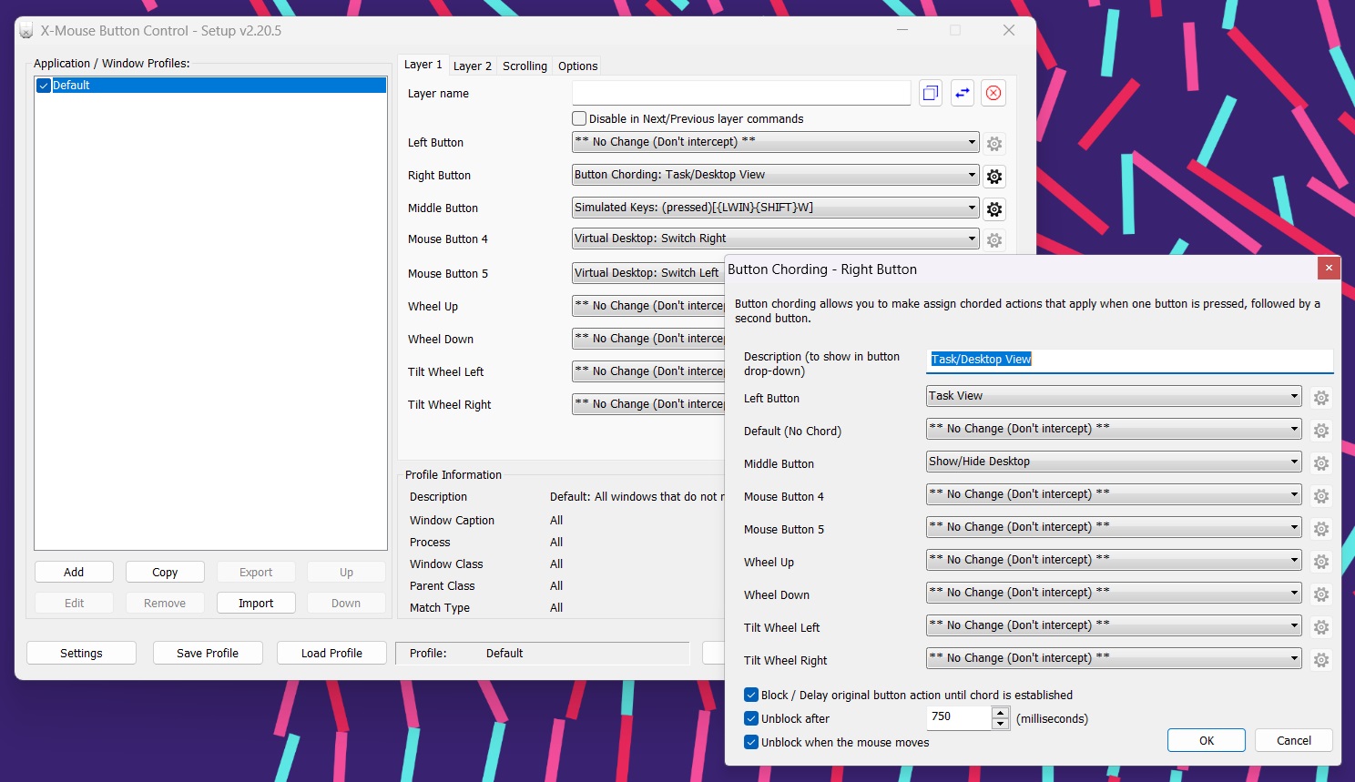Click chording dialog gear for Wheel Down
1355x782 pixels.
(1321, 594)
